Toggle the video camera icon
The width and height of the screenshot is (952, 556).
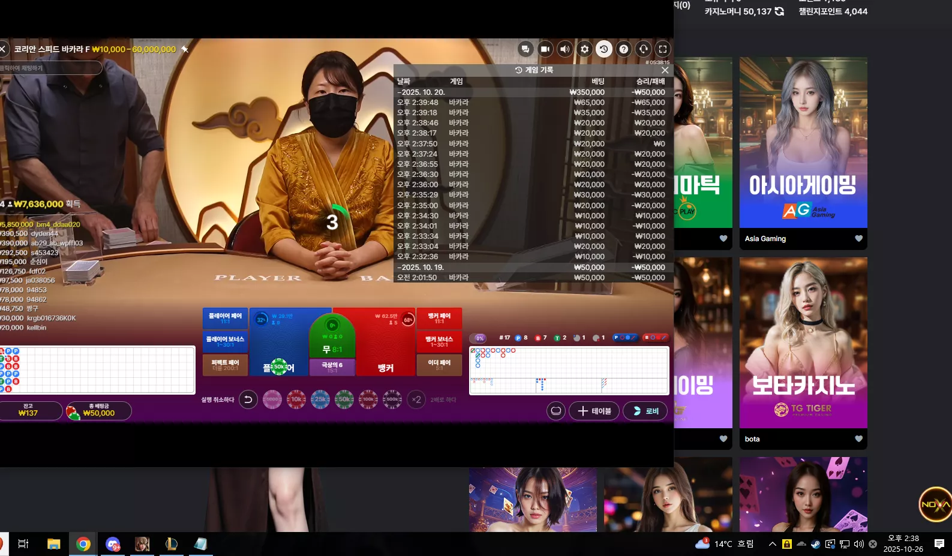coord(545,49)
